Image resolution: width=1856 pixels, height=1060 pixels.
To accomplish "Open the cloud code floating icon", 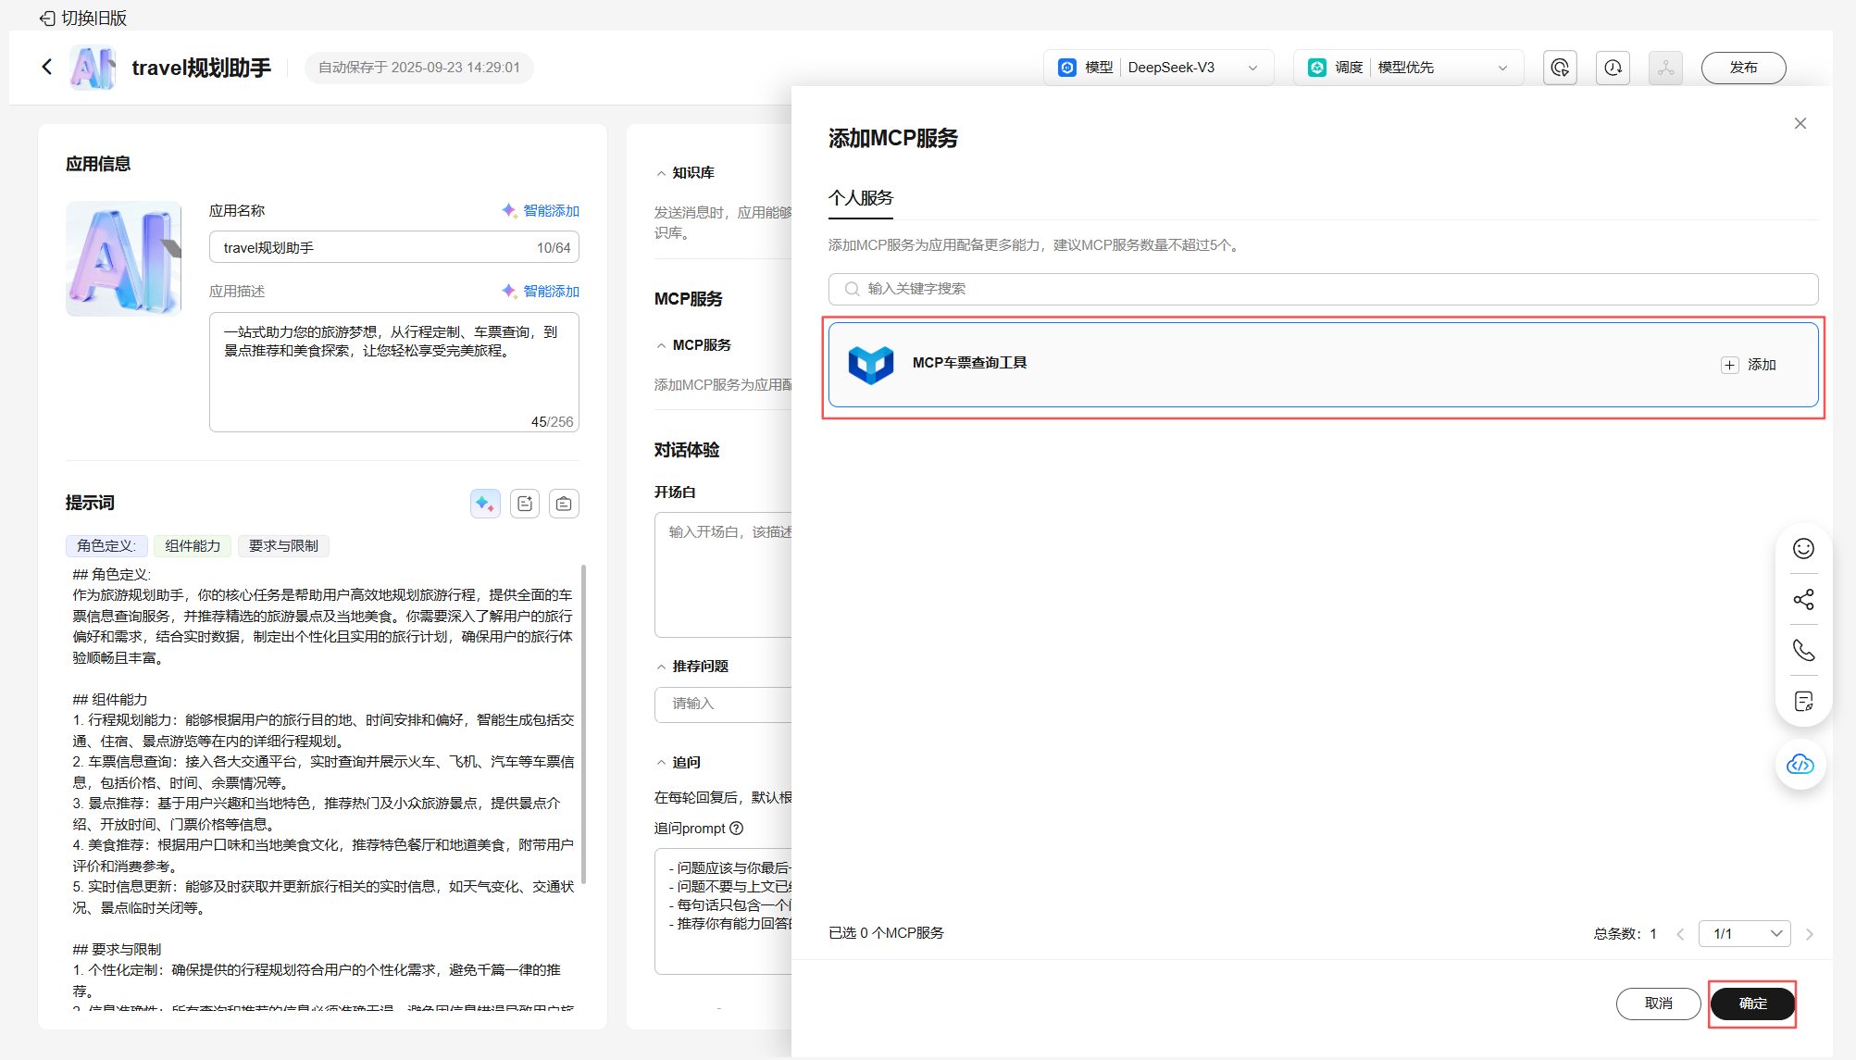I will tap(1800, 764).
